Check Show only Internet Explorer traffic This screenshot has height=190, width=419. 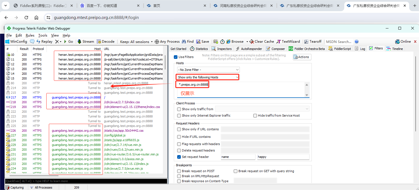(179, 116)
